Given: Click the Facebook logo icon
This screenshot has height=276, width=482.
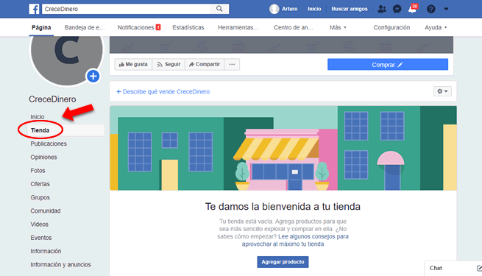Looking at the screenshot, I should click(x=34, y=9).
